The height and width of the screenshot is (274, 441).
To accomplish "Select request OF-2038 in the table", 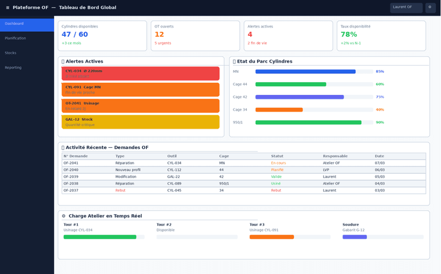I will [x=244, y=184].
